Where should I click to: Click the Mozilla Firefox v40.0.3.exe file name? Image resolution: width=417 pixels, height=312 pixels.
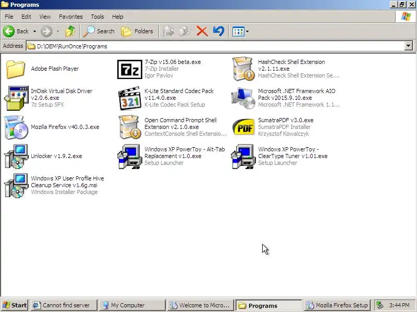[x=65, y=127]
